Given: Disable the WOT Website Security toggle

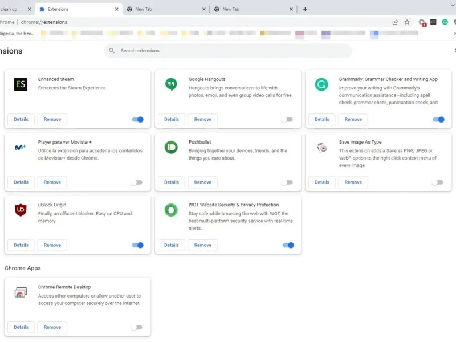Looking at the screenshot, I should pyautogui.click(x=288, y=245).
